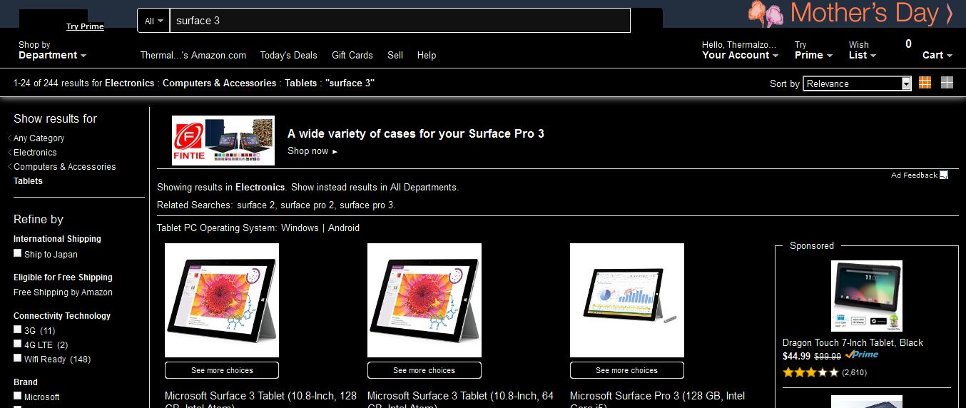Enable the 4G LTE connectivity filter
966x408 pixels.
point(18,344)
